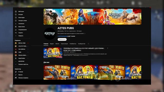
Task: Open the Смотреть позже sidebar label
Action: coord(23,21)
